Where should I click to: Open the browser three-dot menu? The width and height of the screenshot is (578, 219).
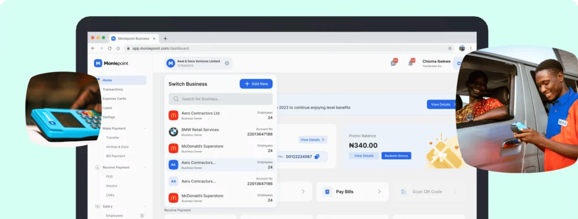(x=470, y=48)
